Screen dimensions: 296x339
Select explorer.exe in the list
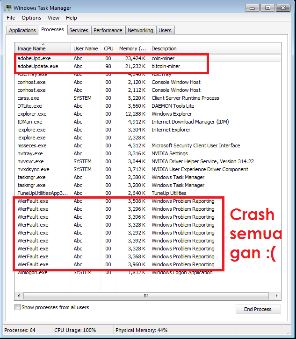[147, 114]
